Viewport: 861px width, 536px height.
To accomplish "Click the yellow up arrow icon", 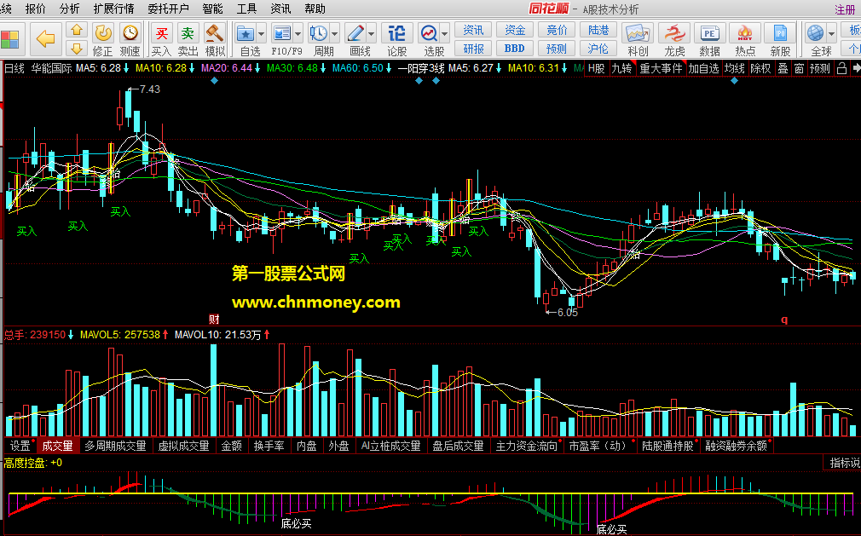I will (x=77, y=30).
